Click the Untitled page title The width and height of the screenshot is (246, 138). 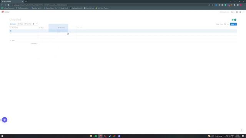(15, 20)
